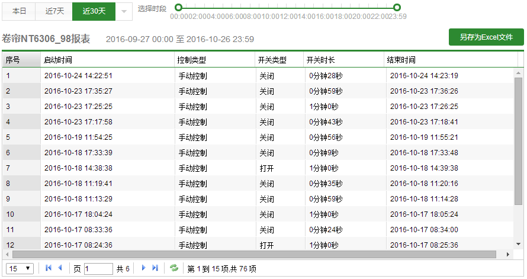527x279 pixels.
Task: Click the 另存为Excel文件 button
Action: [486, 37]
